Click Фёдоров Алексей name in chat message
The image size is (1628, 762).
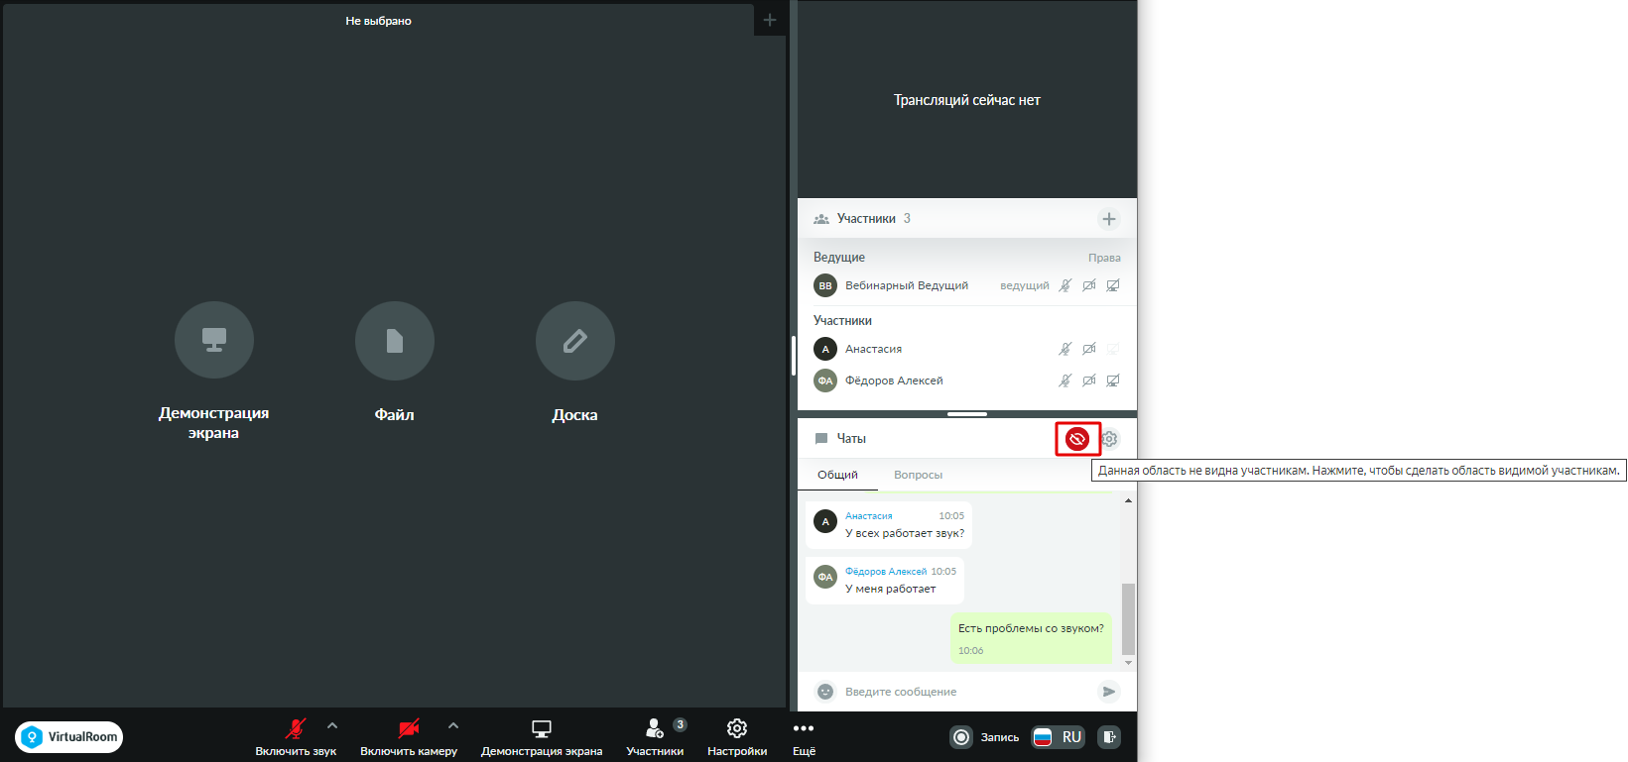click(886, 572)
